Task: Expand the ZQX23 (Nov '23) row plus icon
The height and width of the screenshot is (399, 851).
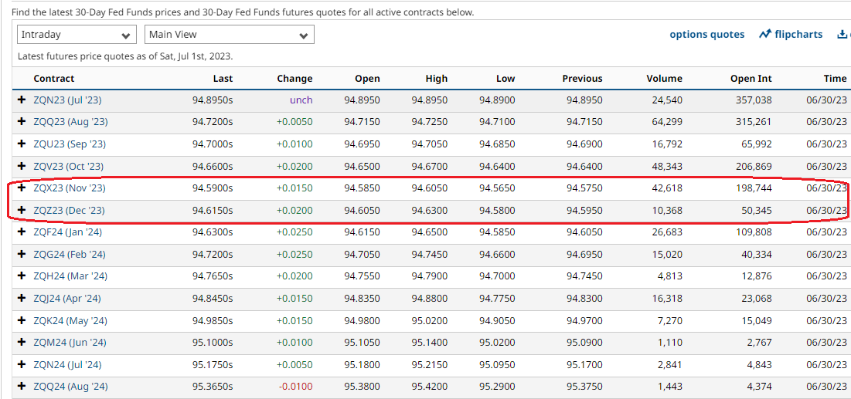Action: click(22, 188)
